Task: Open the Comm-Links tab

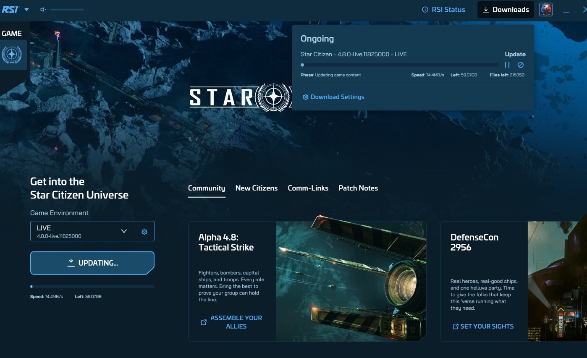Action: (x=308, y=188)
